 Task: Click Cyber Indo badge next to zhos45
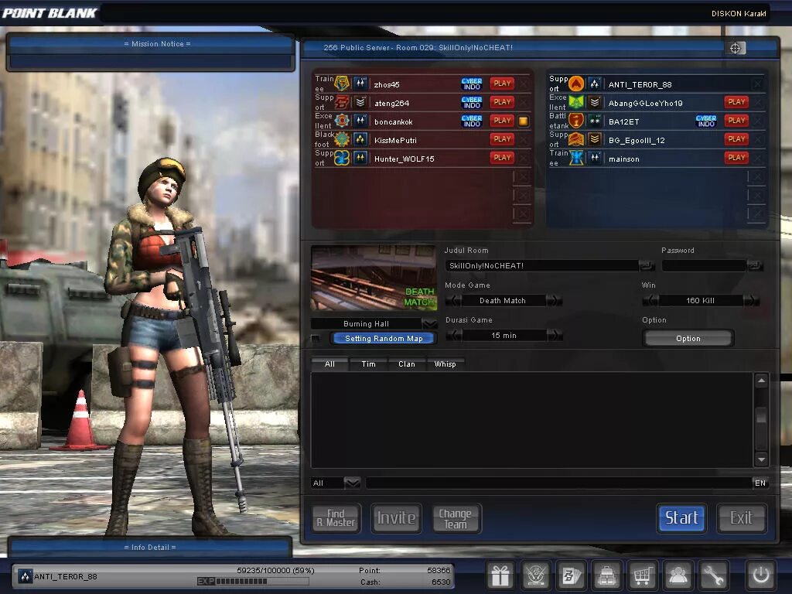pyautogui.click(x=472, y=84)
